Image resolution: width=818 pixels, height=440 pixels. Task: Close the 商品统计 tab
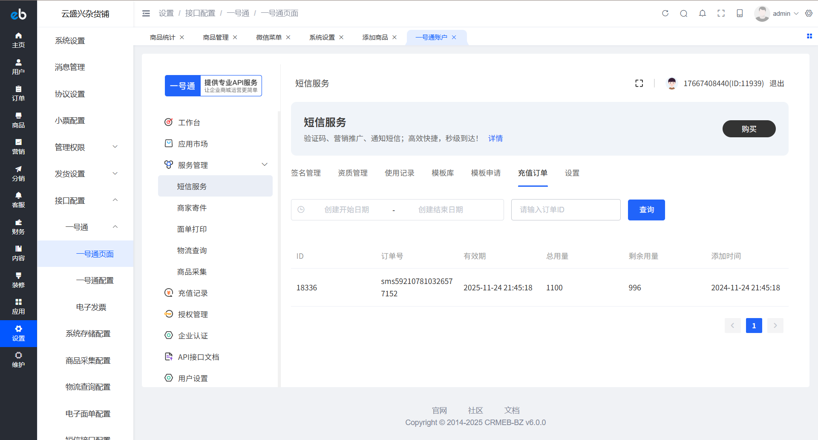click(182, 38)
